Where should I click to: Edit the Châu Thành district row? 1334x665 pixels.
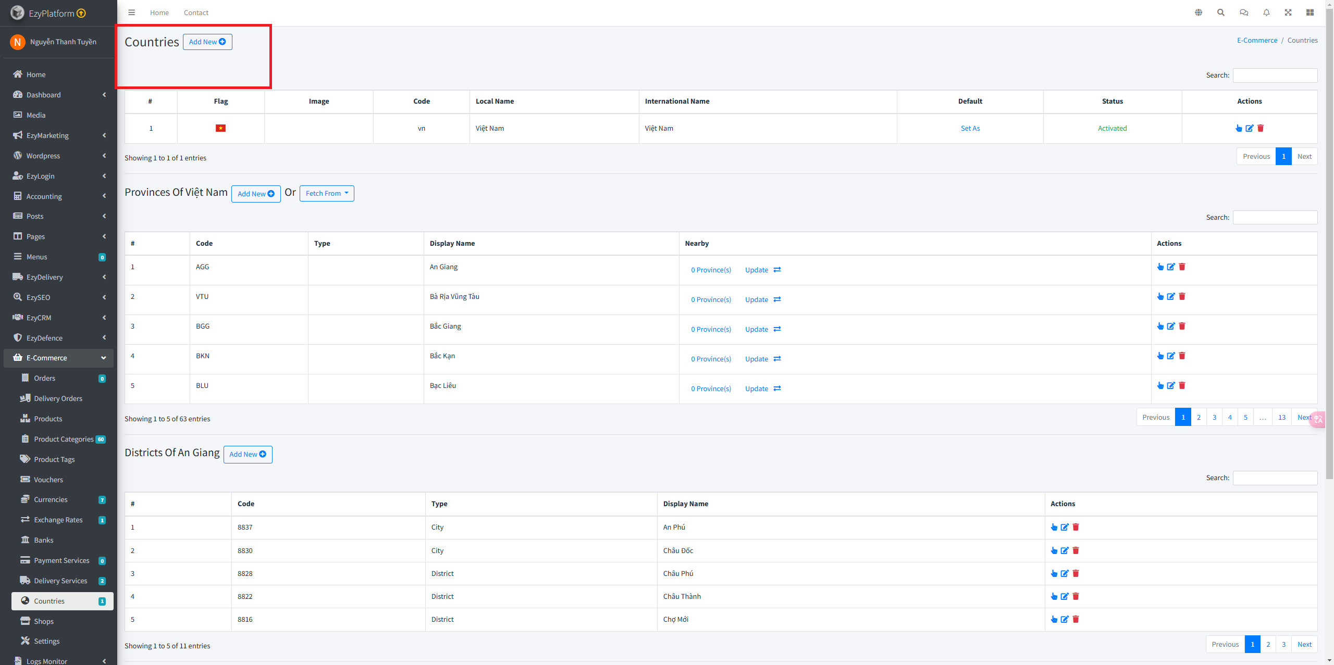pos(1065,596)
